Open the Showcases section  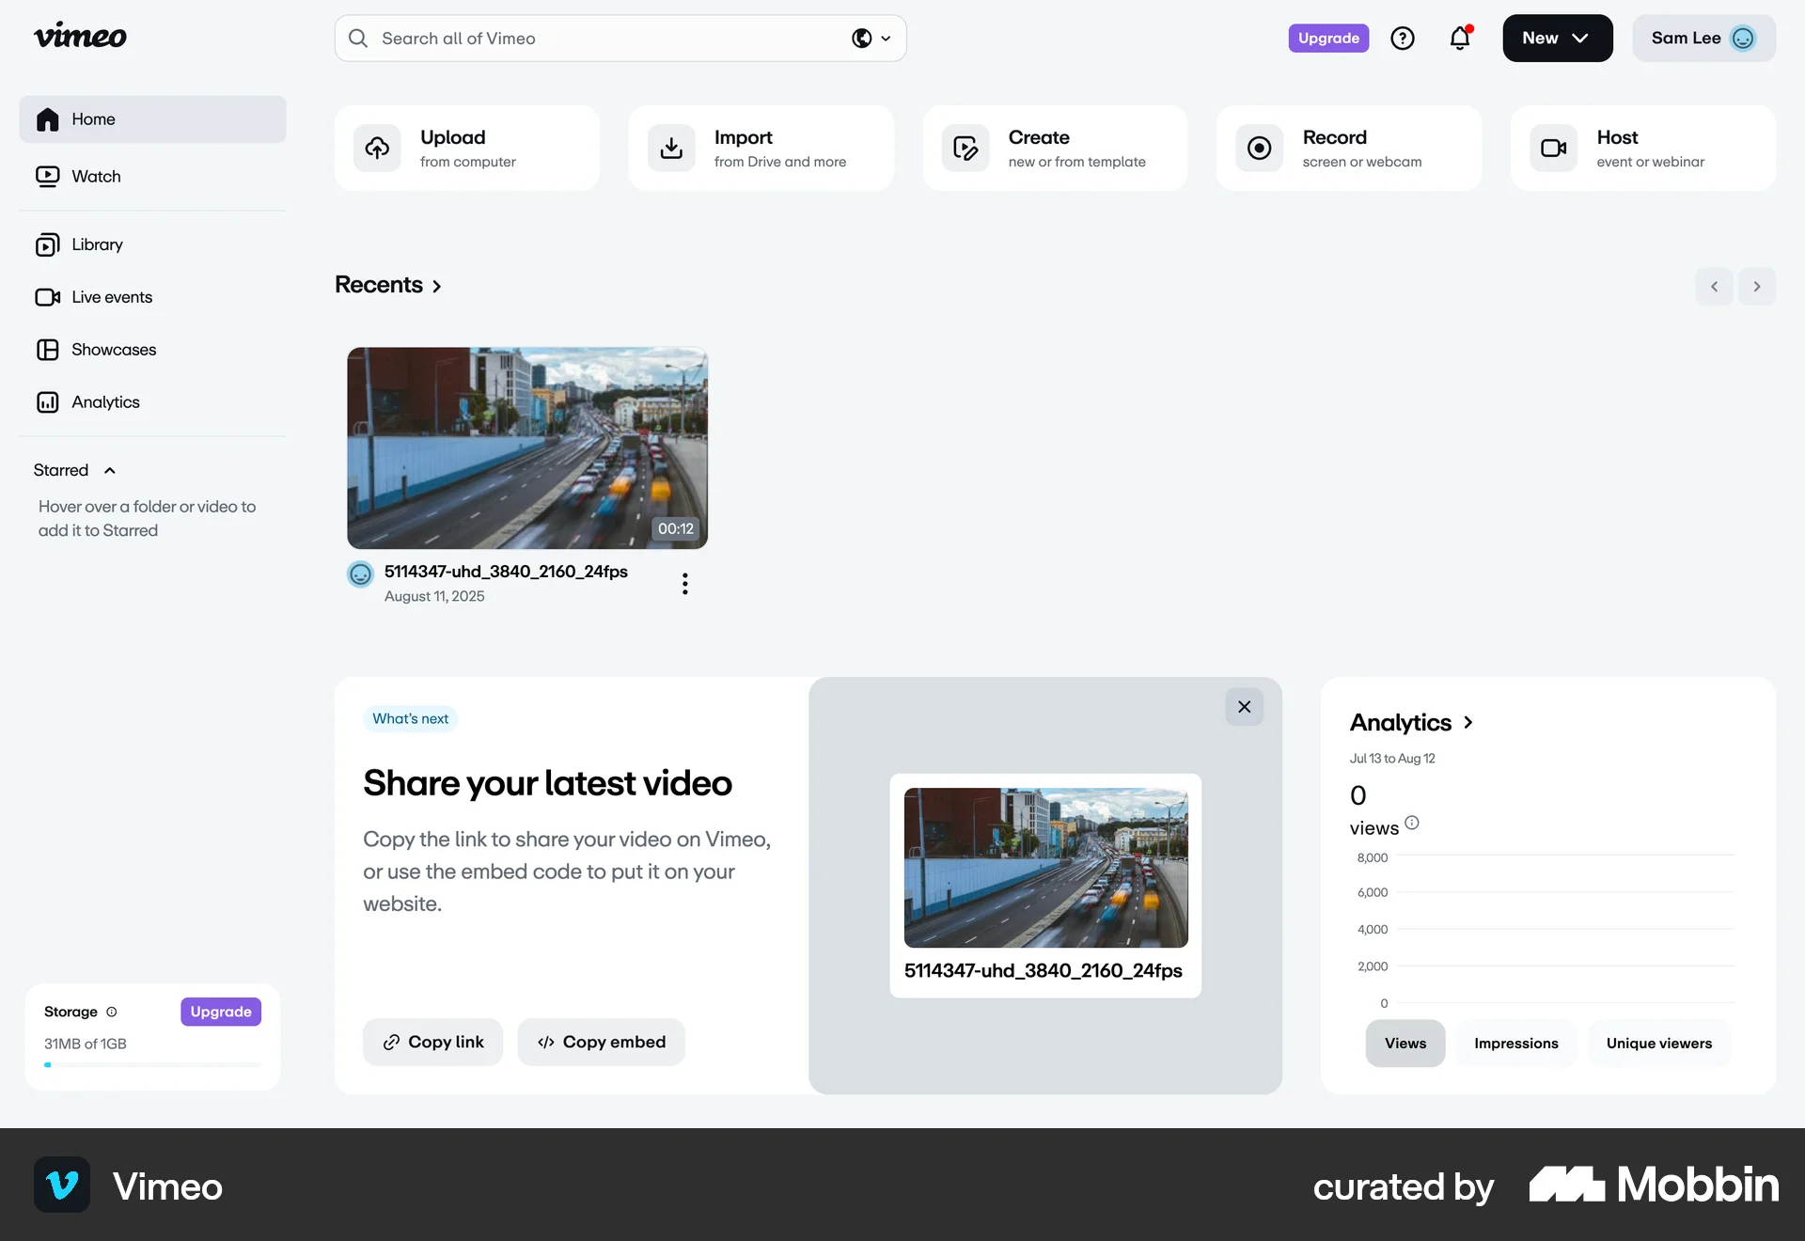(113, 349)
